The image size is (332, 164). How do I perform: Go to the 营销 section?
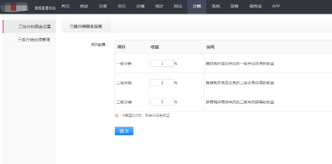pyautogui.click(x=234, y=6)
